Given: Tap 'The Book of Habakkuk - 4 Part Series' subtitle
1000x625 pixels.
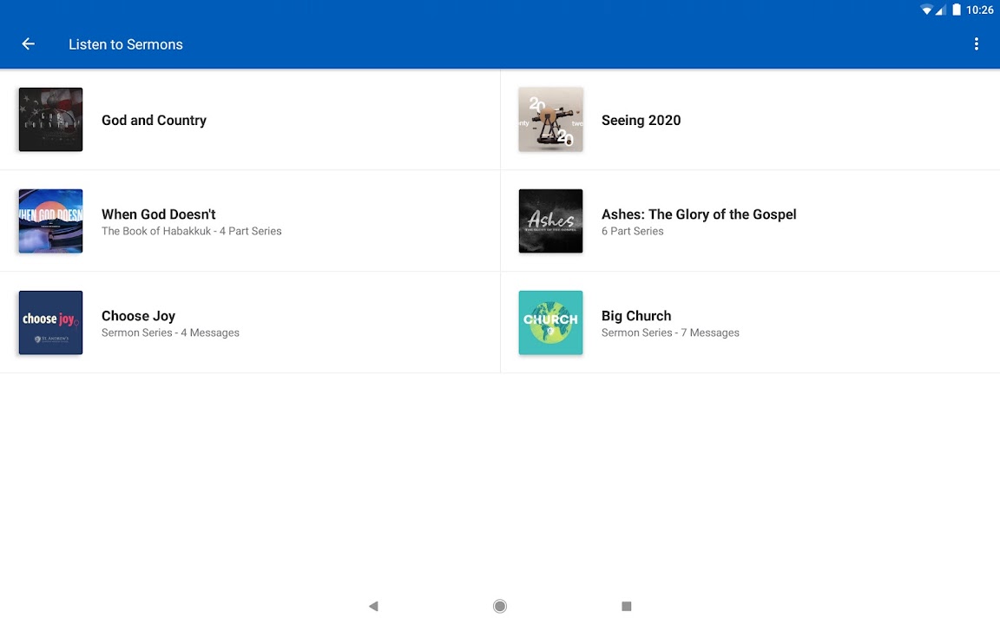Looking at the screenshot, I should 191,231.
